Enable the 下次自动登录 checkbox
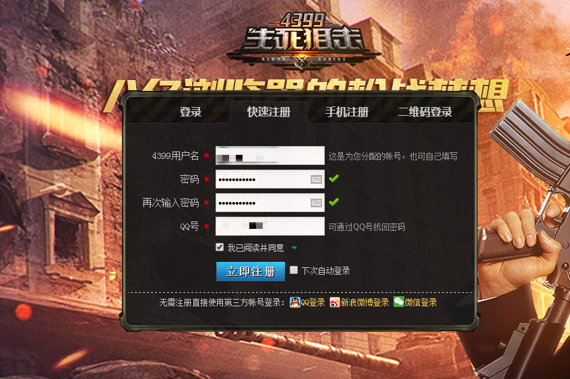Screen dimensions: 570x379 click(294, 270)
